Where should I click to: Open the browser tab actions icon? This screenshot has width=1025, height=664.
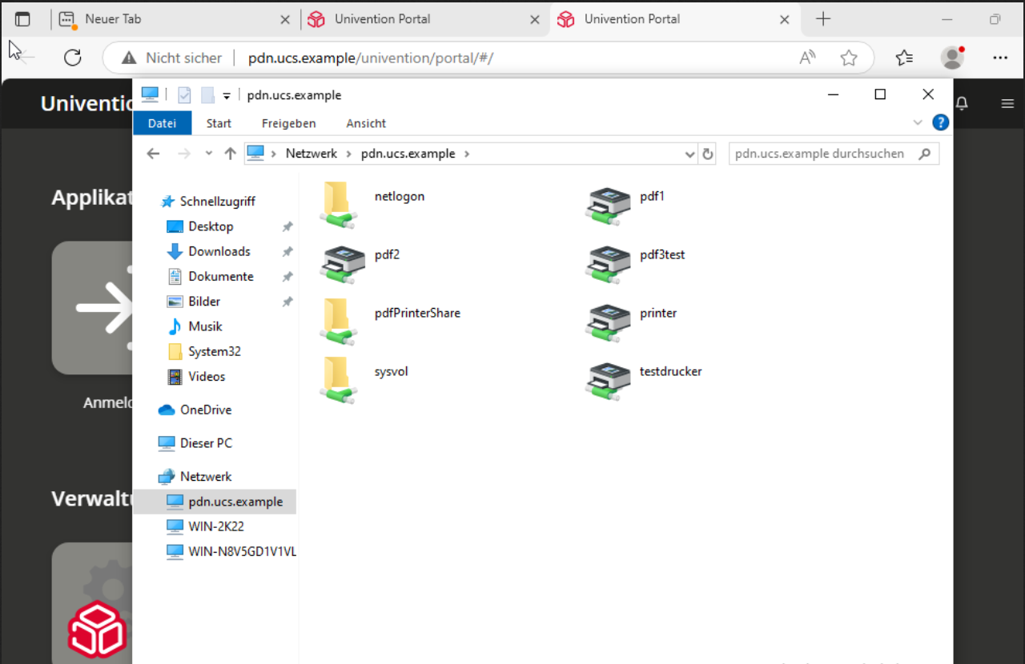point(22,19)
